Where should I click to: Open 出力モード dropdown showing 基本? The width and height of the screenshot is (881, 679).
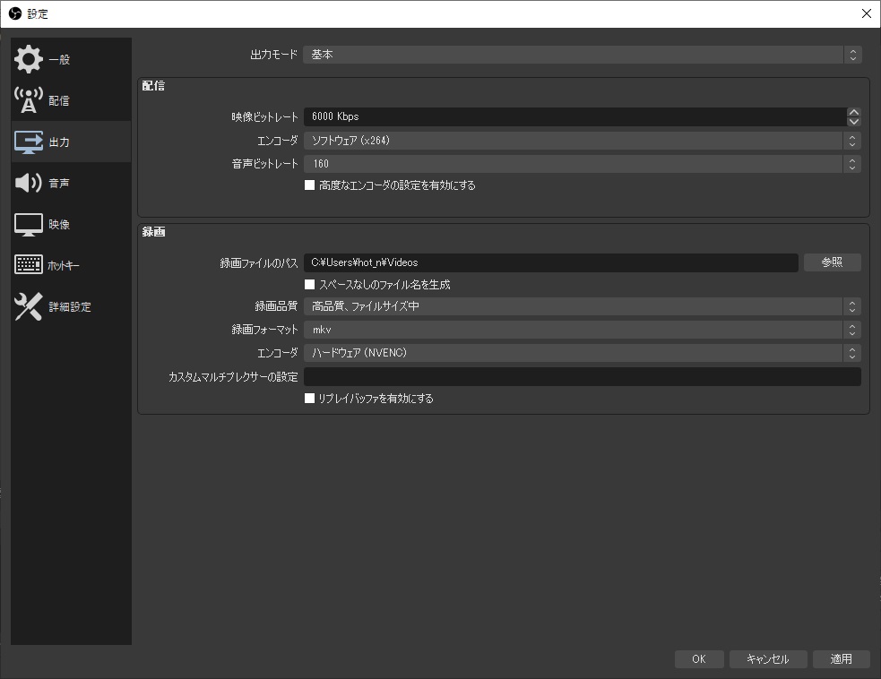pos(582,55)
